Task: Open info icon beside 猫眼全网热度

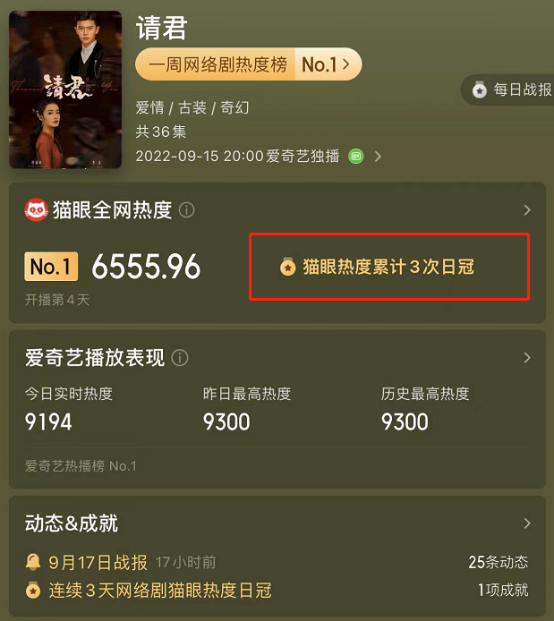Action: [186, 210]
